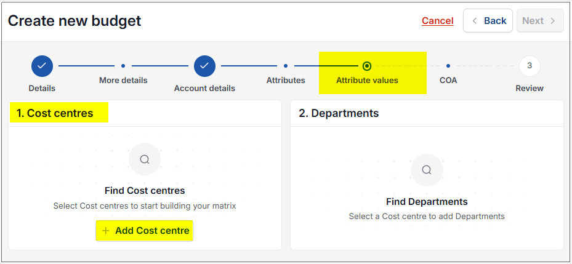The image size is (572, 264).
Task: Select the Cost centres panel heading
Action: (55, 113)
